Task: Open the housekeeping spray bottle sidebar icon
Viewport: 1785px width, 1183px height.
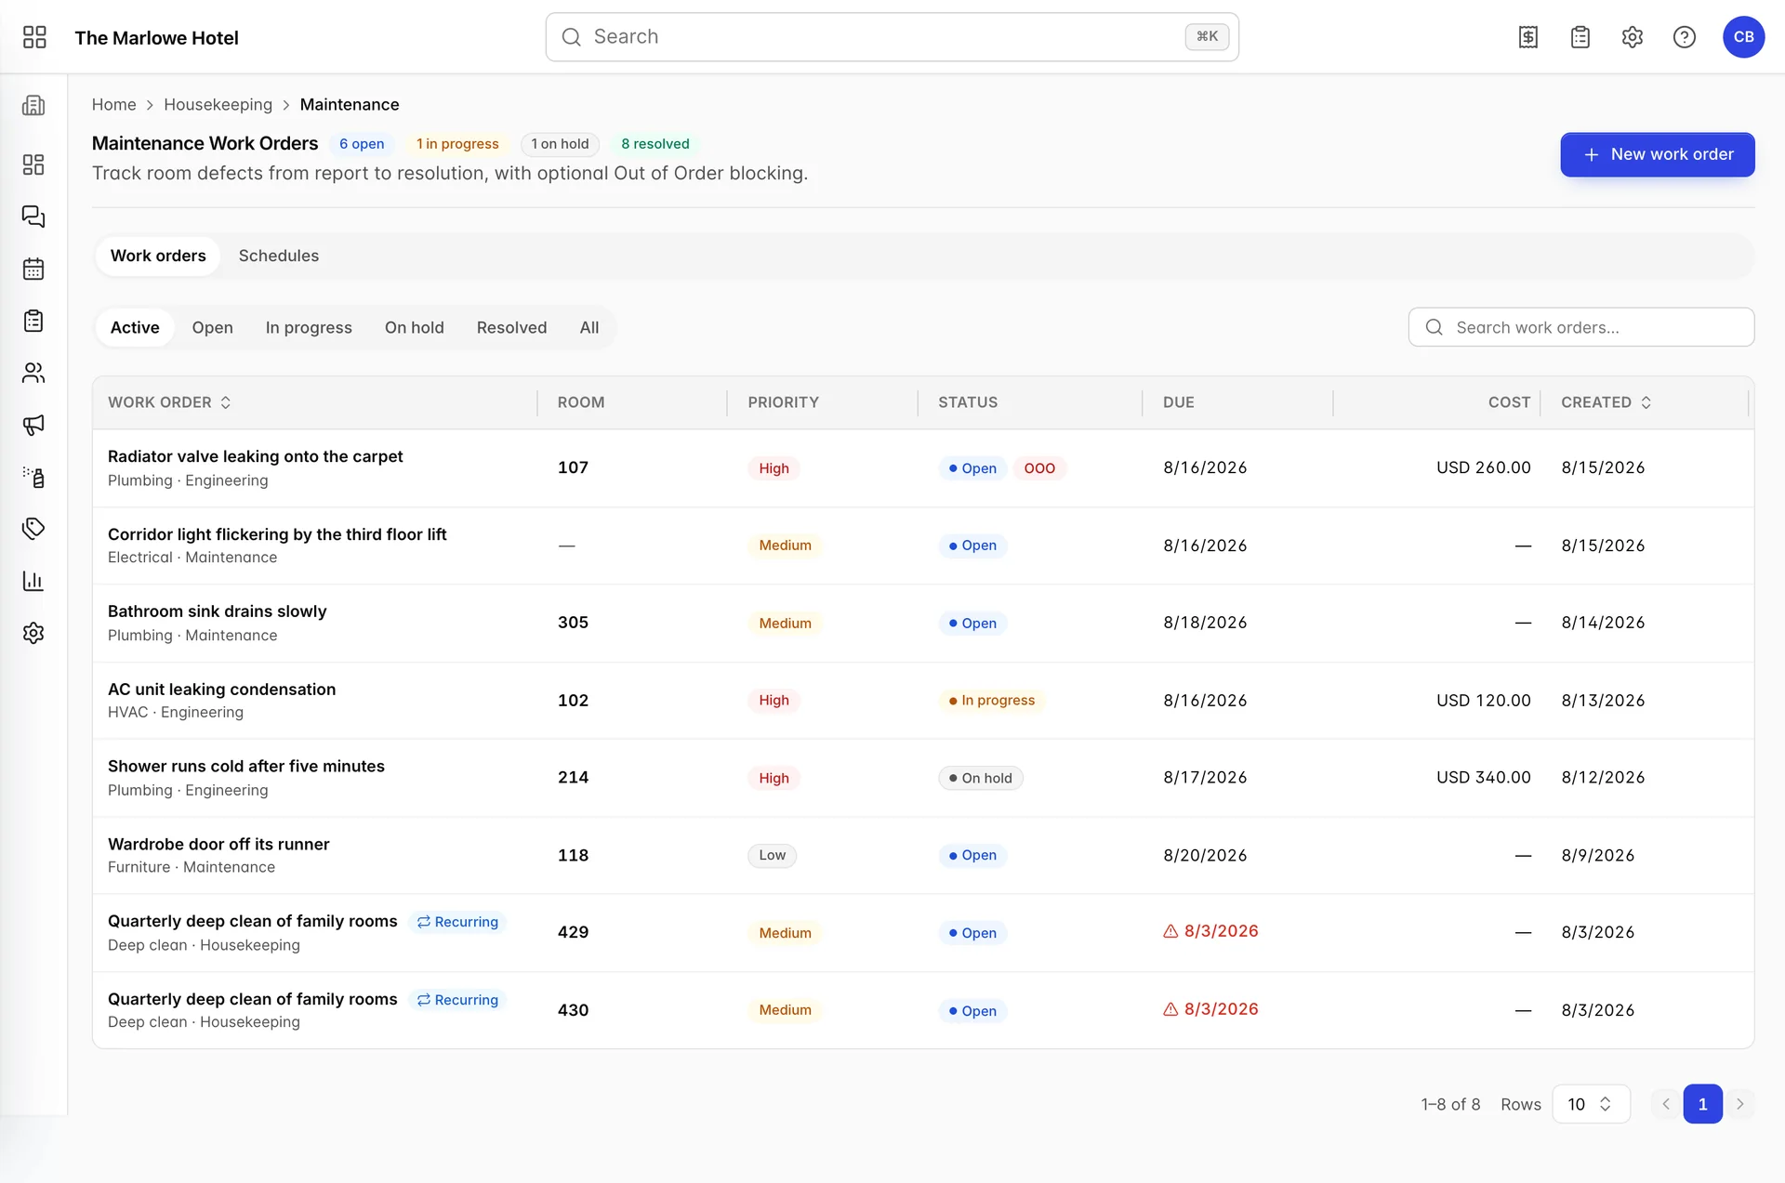Action: click(33, 477)
